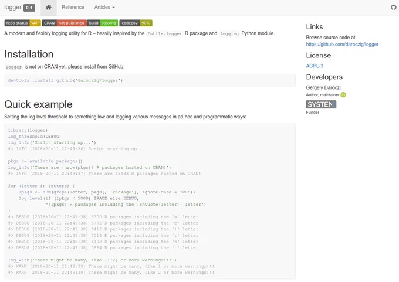Click the log_level(if (lpkgs < 5000) line
Screen dimensions: 399x282
click(79, 198)
